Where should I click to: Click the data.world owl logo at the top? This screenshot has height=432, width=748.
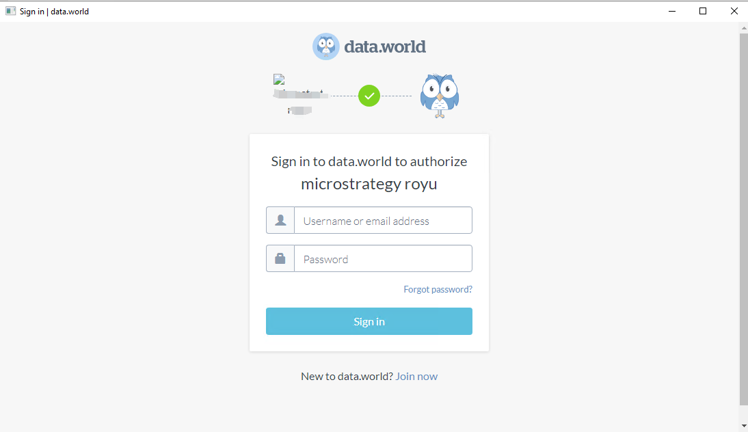[x=326, y=46]
